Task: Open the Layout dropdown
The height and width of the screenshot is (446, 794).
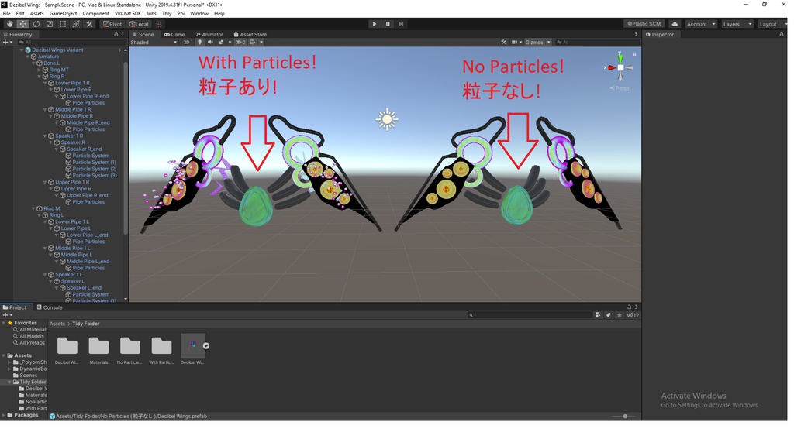Action: click(x=772, y=24)
